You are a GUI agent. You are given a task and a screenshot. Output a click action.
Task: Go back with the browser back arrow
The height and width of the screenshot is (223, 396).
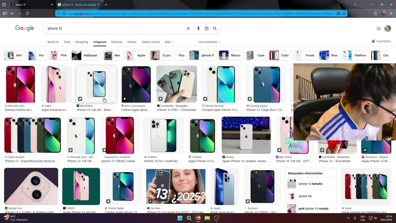(12, 13)
